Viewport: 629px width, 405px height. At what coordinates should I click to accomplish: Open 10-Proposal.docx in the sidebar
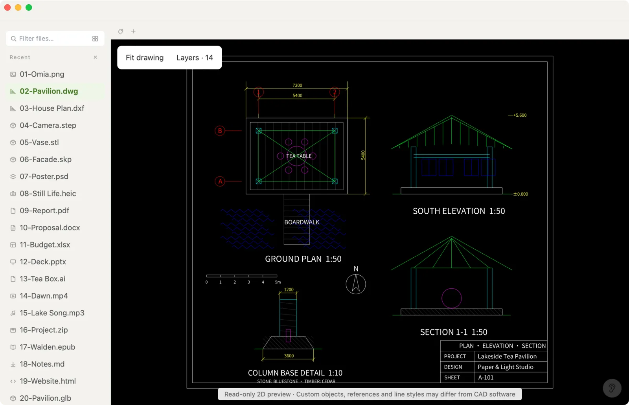coord(55,228)
